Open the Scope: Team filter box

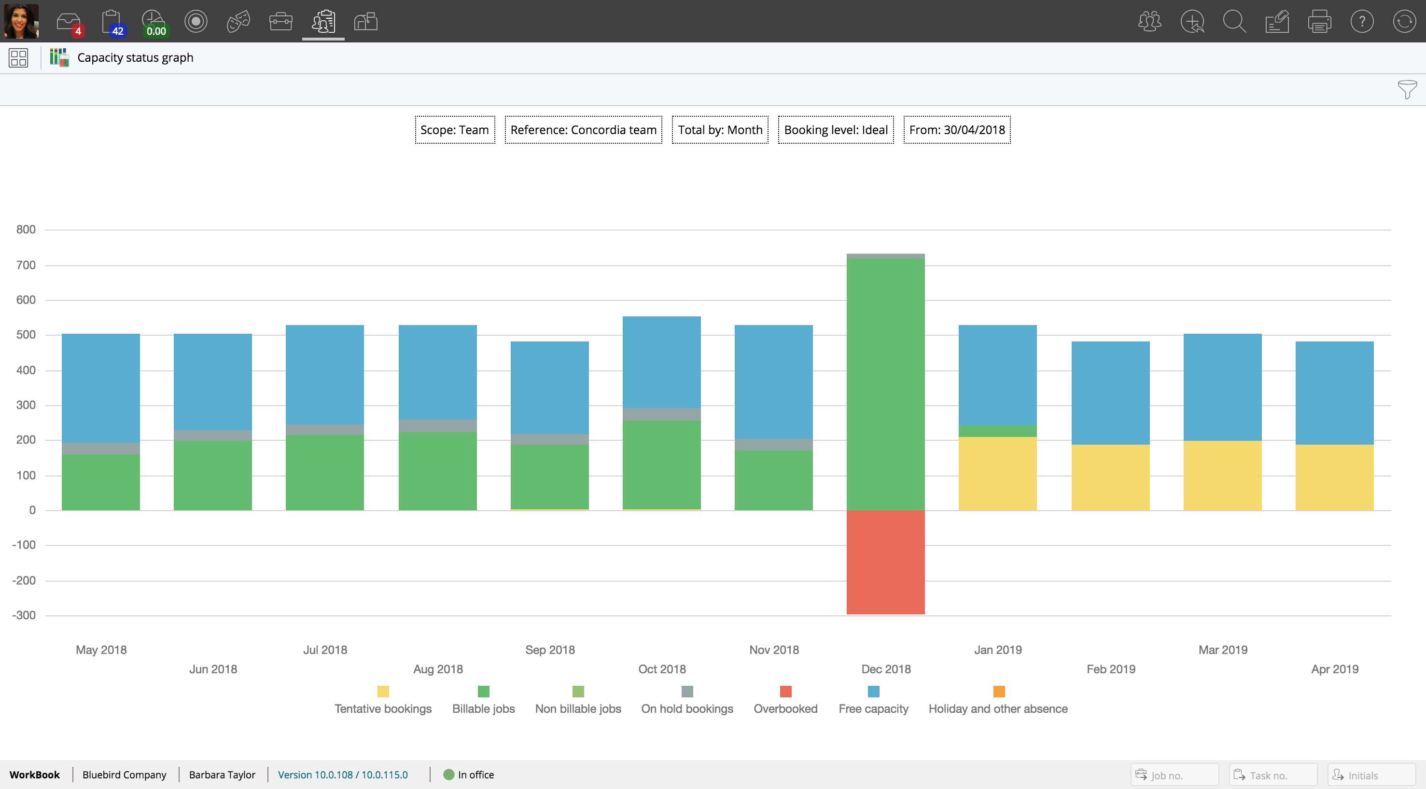click(454, 130)
